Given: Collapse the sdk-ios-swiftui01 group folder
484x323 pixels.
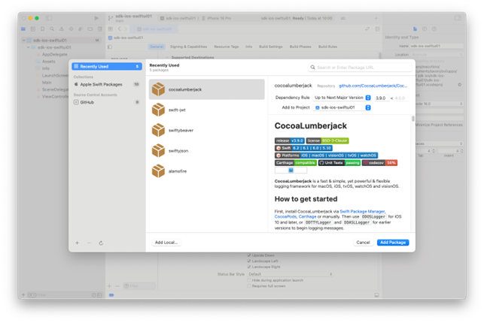Looking at the screenshot, I should pyautogui.click(x=29, y=47).
